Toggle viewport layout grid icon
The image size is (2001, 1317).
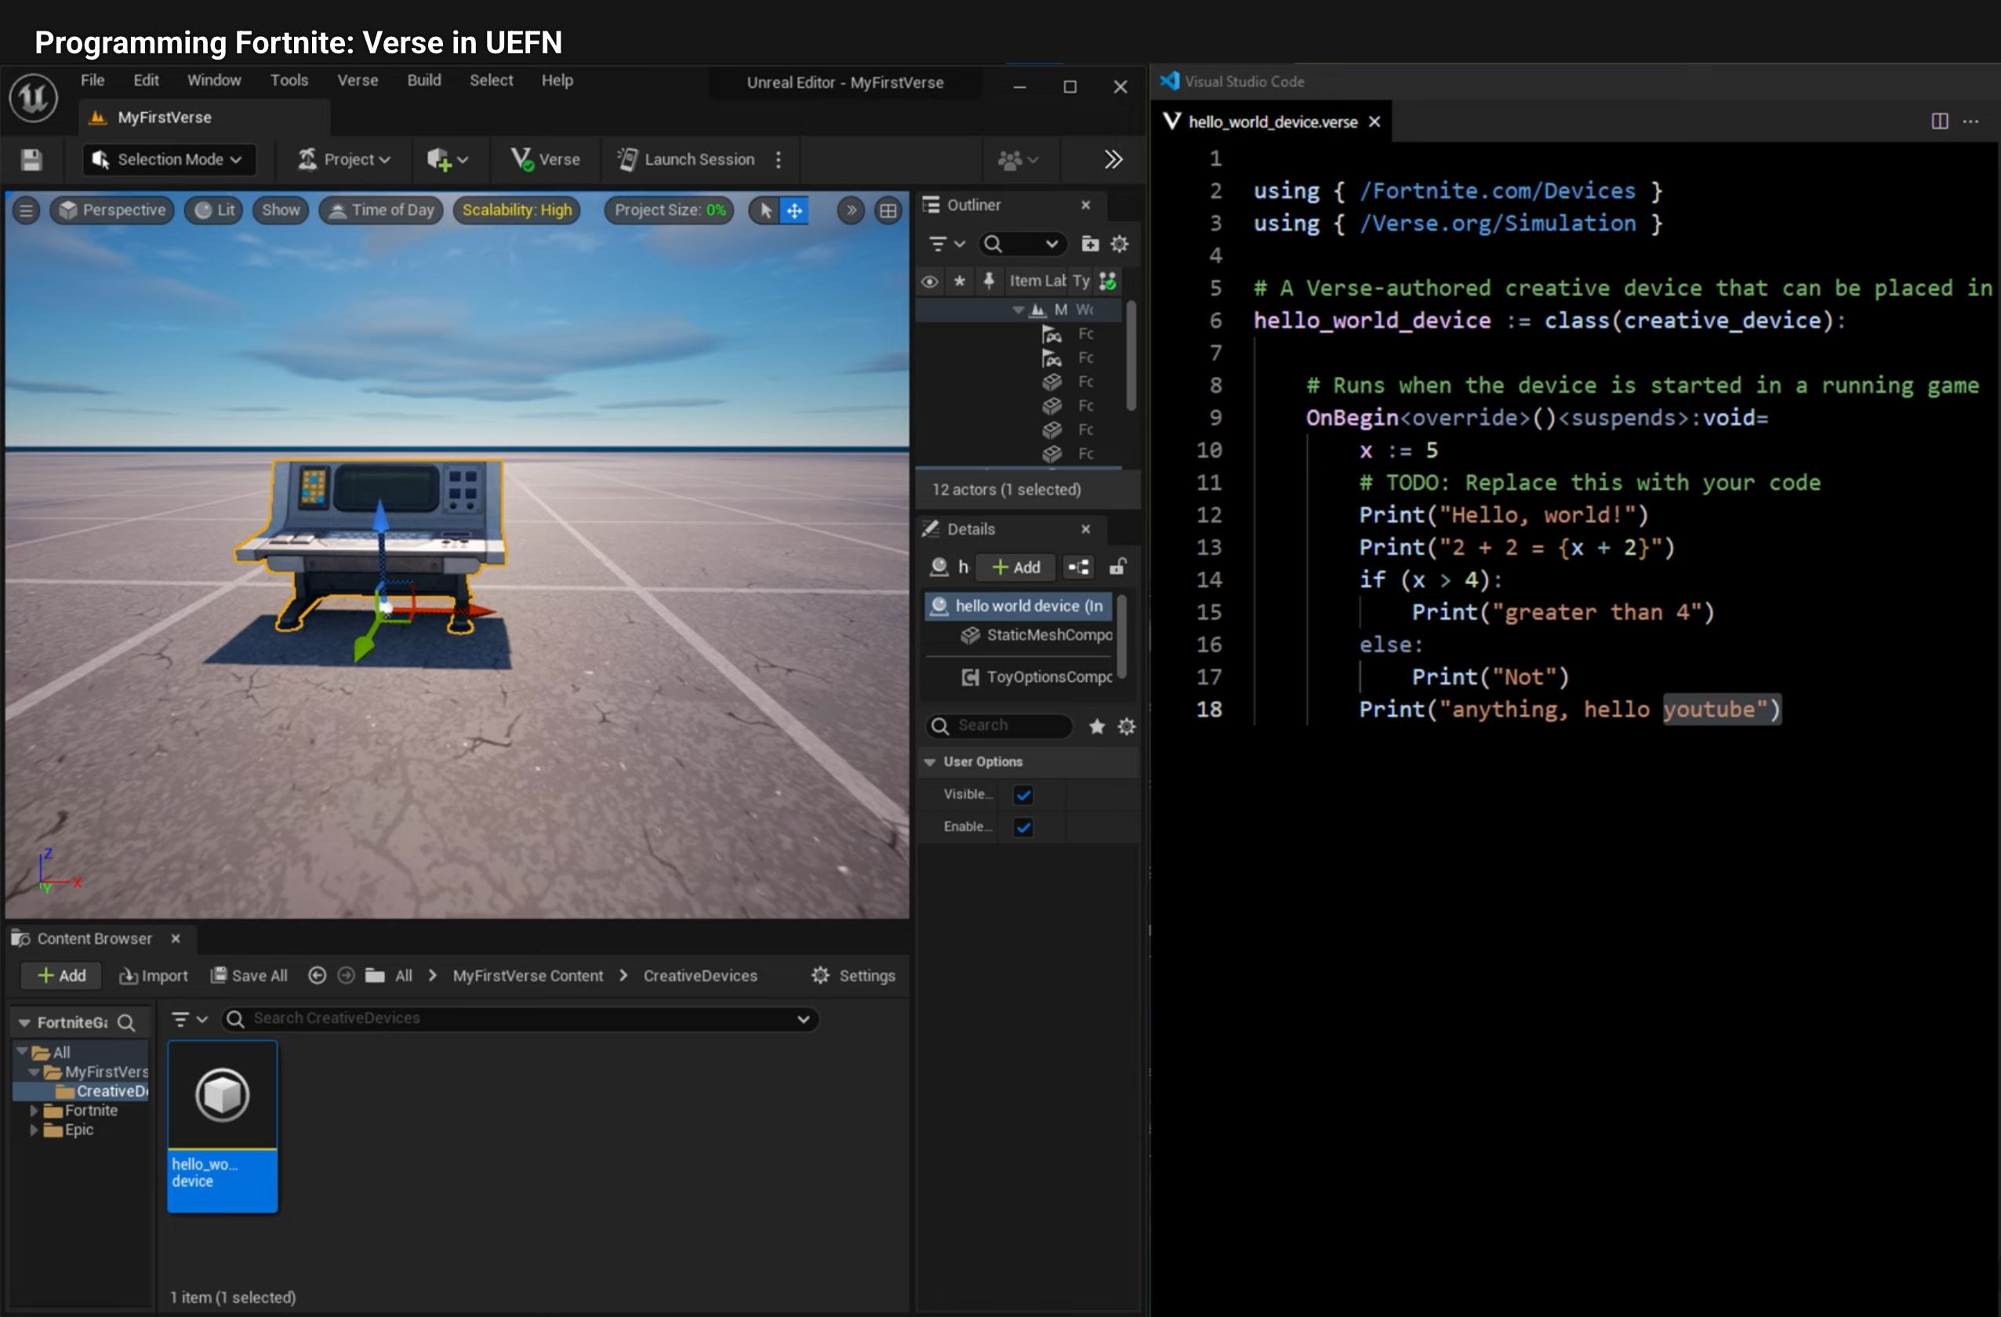point(888,210)
